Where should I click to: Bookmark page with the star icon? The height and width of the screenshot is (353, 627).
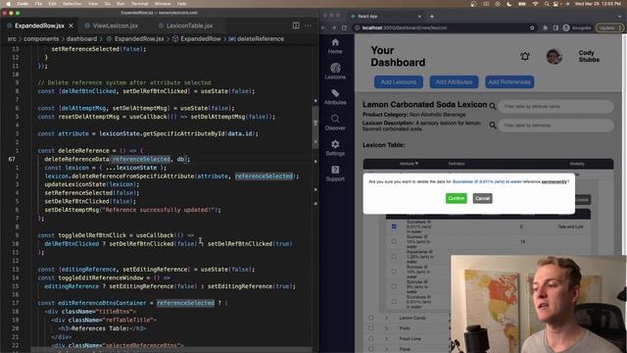[532, 27]
